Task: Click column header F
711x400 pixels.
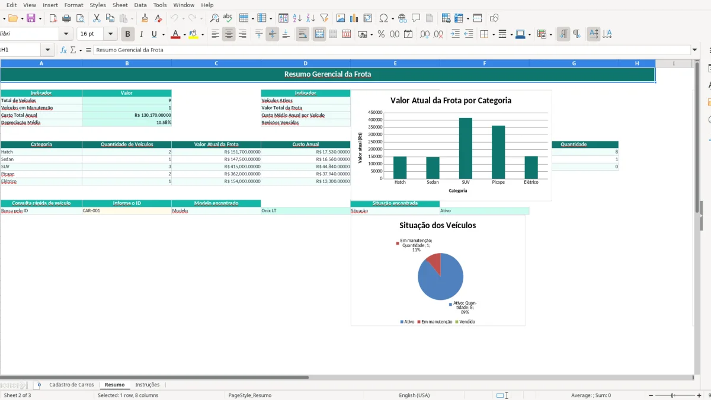Action: (484, 63)
